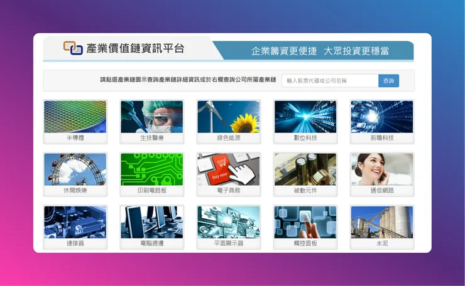Click the 電子商務 label text
The width and height of the screenshot is (465, 286).
(x=229, y=191)
